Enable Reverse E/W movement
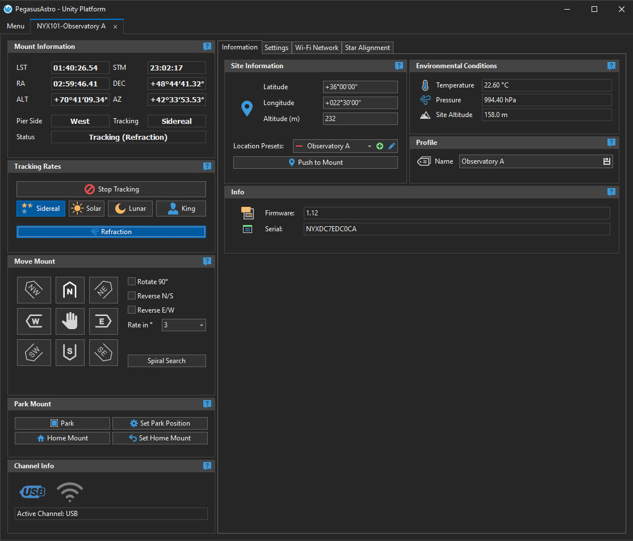Viewport: 633px width, 541px height. tap(132, 310)
